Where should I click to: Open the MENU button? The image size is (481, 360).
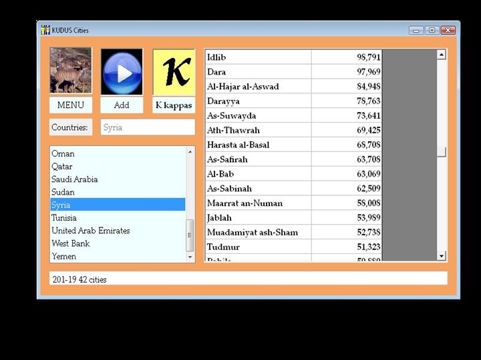coord(70,105)
